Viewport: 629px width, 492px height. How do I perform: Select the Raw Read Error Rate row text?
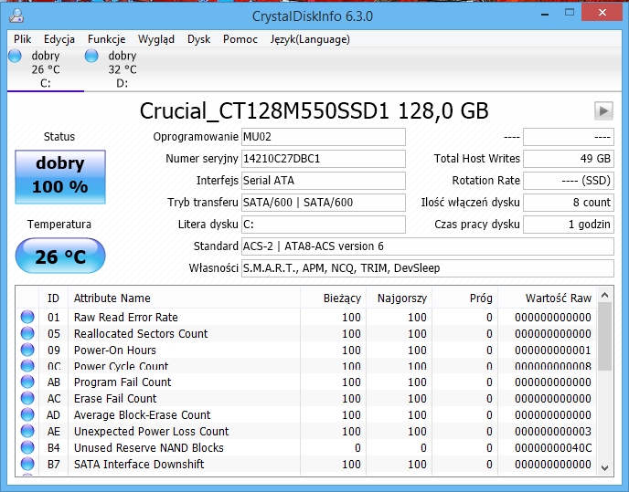pyautogui.click(x=126, y=318)
